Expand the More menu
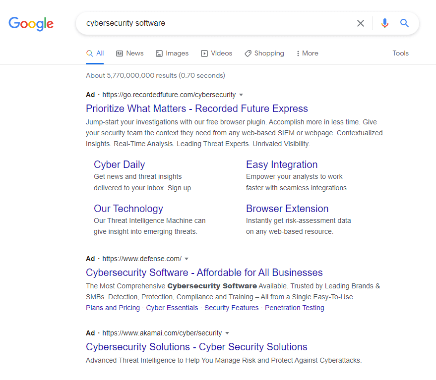Viewport: 436px width, 380px height. click(307, 54)
